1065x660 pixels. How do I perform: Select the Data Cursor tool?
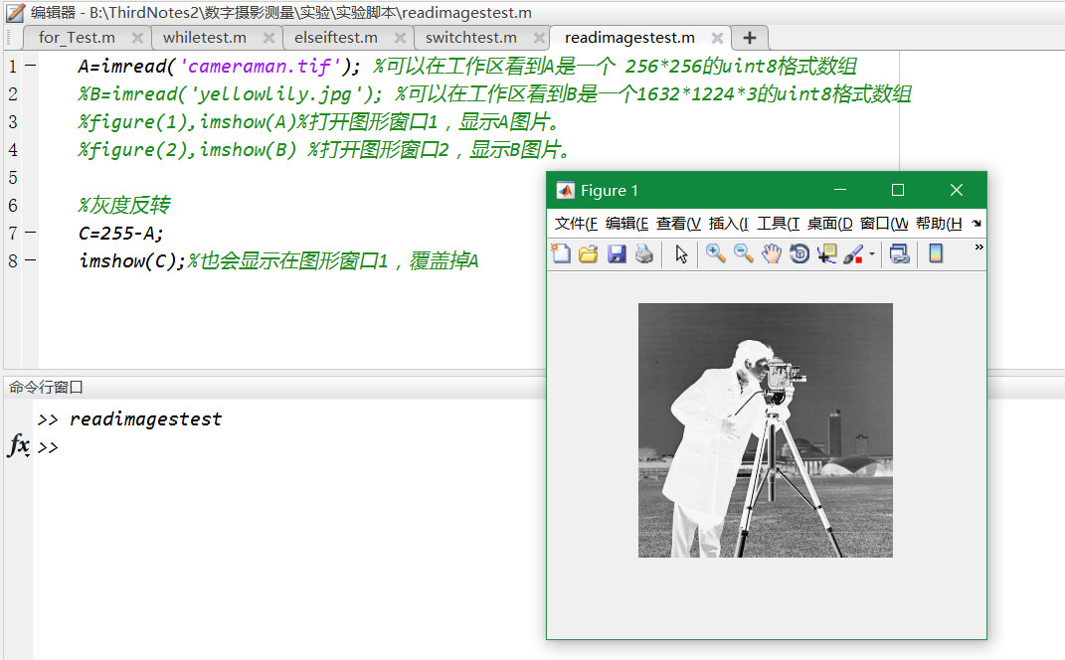826,253
